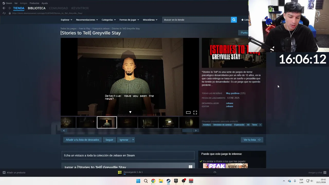The height and width of the screenshot is (185, 329).
Task: Open the Amigos menu
Action: 23,3
